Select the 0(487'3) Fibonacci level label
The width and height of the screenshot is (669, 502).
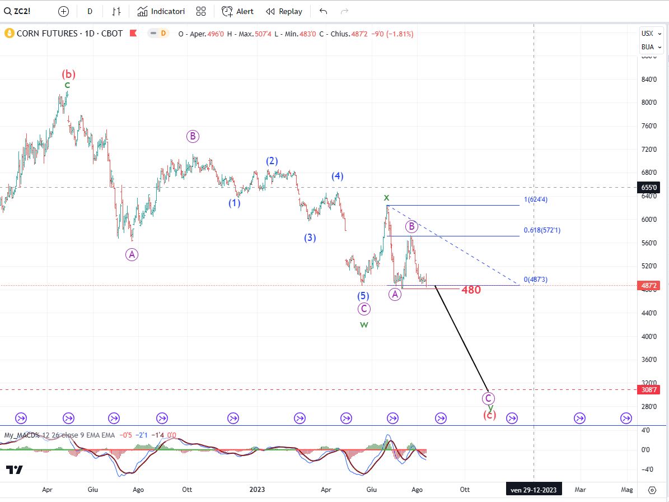point(535,280)
